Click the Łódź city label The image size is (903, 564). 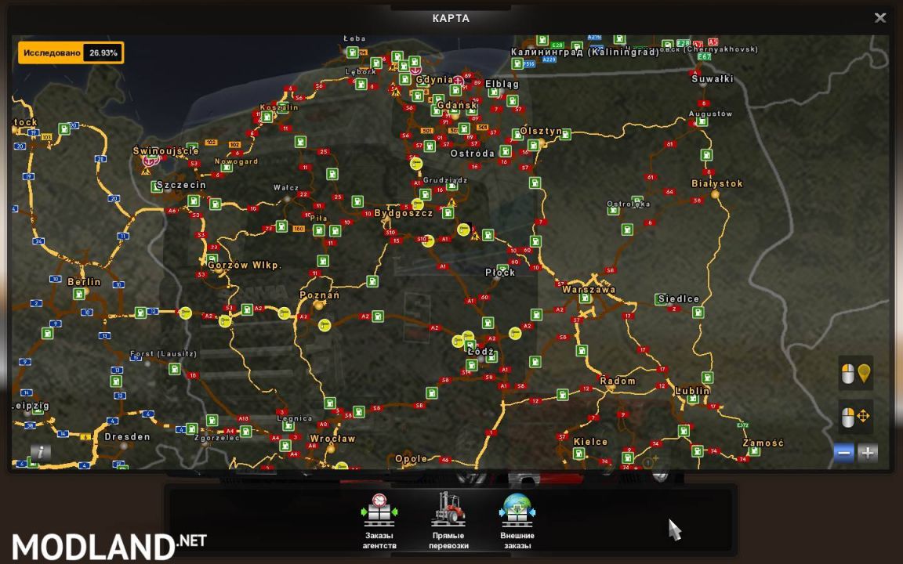481,351
